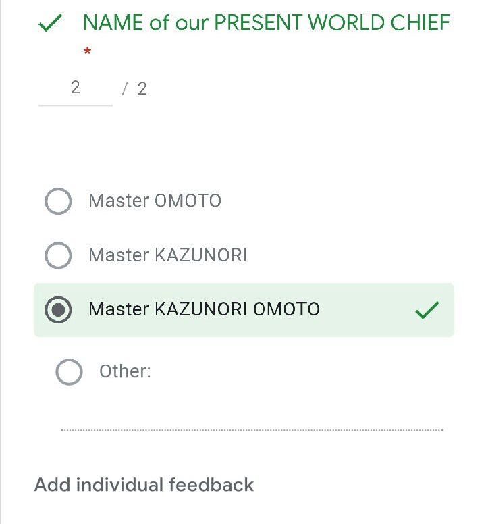Click the green checkmark beside the question title
The image size is (486, 524).
[51, 24]
